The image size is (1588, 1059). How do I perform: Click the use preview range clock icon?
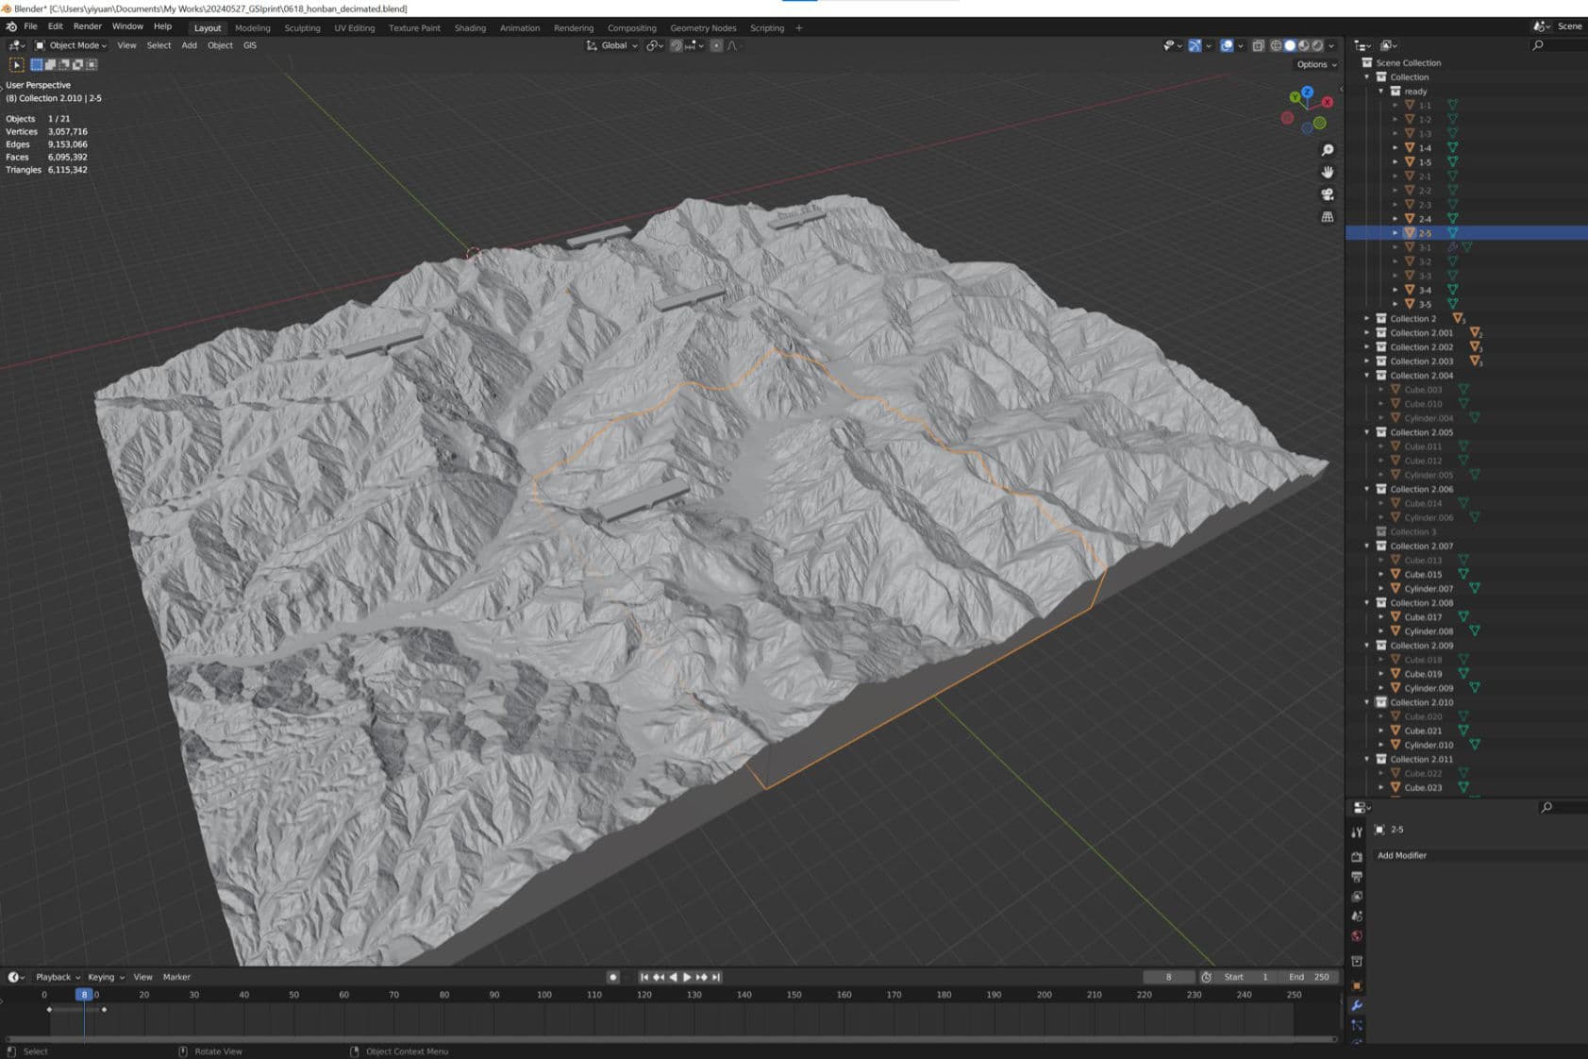(1206, 977)
